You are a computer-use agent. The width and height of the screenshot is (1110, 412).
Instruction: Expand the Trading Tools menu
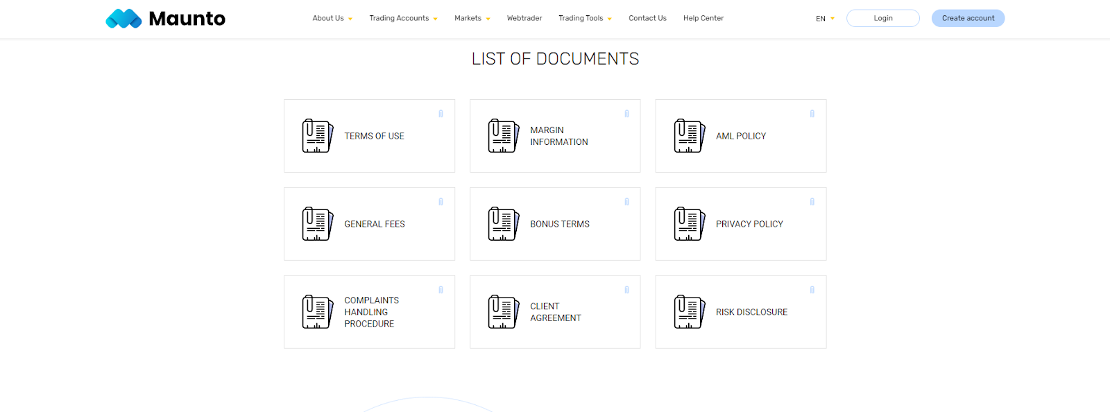[x=585, y=19]
